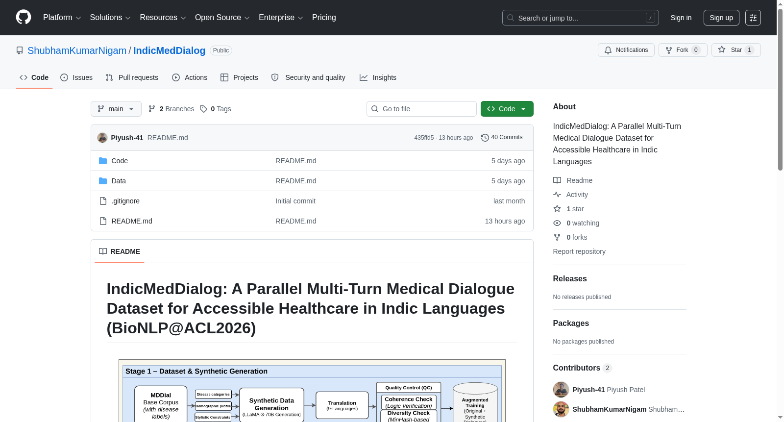This screenshot has height=422, width=784.
Task: Click the Sign in link
Action: pyautogui.click(x=681, y=18)
